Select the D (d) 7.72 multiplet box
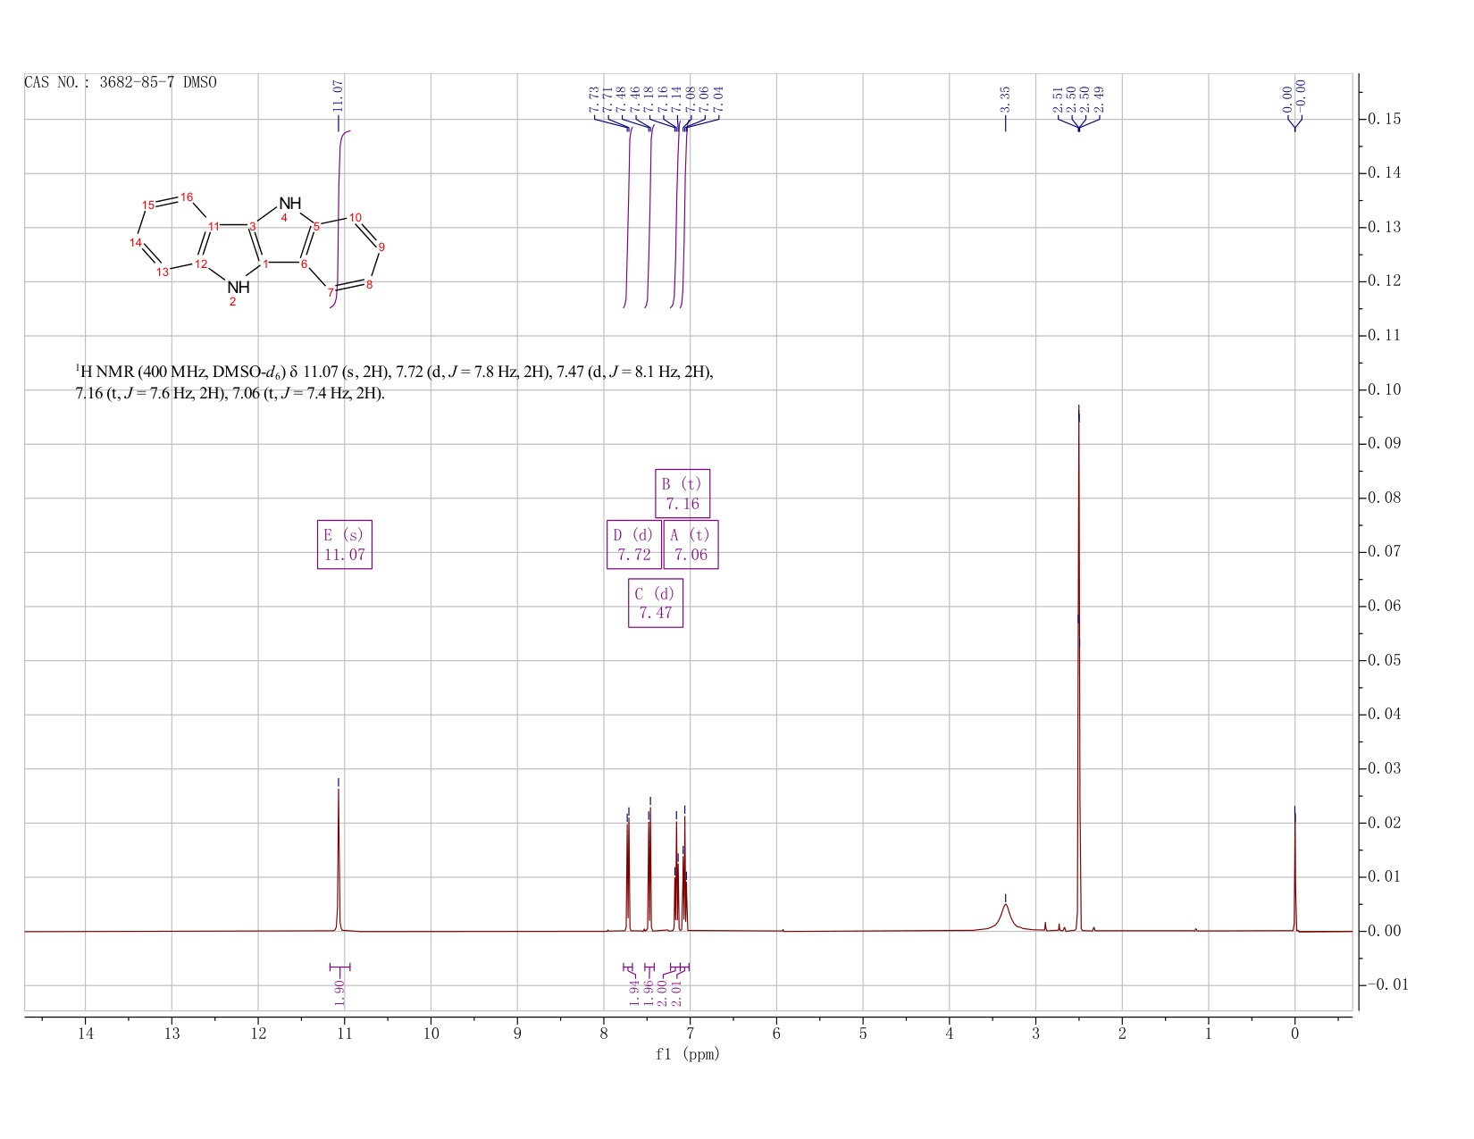 click(x=634, y=545)
